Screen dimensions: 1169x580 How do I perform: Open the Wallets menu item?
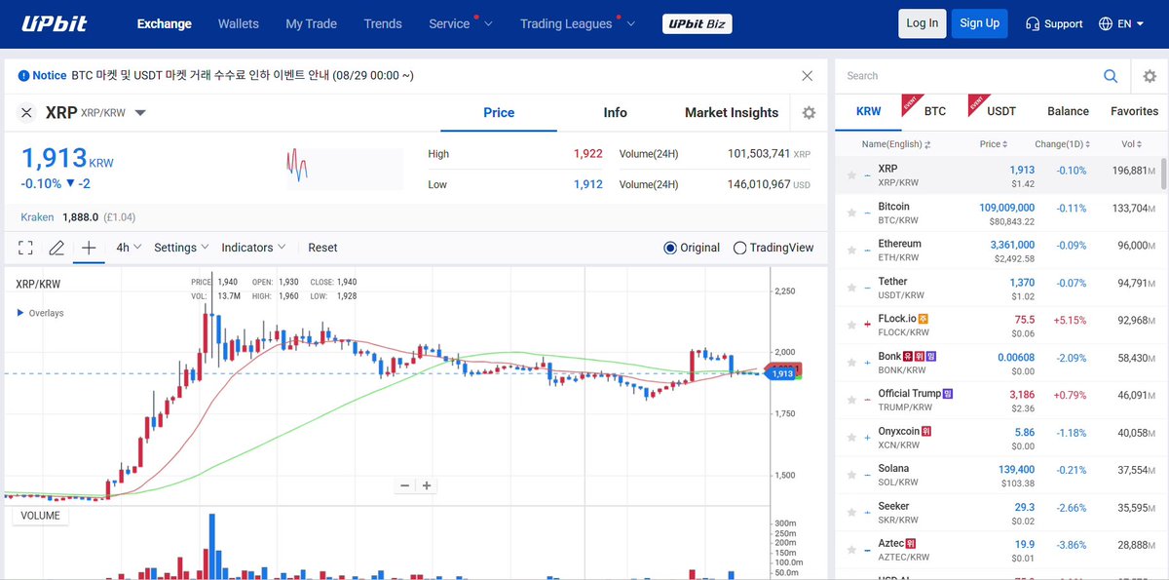click(x=239, y=23)
